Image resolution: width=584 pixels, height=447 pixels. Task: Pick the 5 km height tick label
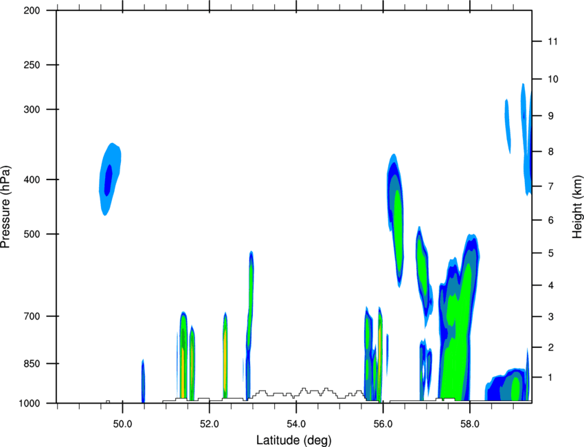coord(551,254)
